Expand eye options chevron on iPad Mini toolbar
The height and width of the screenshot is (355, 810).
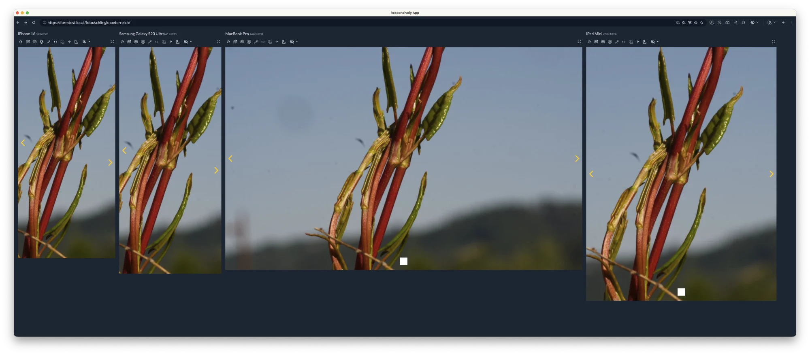(x=658, y=41)
